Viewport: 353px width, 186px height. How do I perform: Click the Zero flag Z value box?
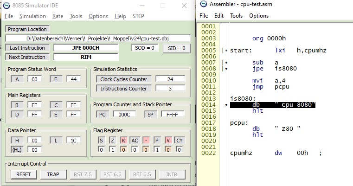point(111,150)
